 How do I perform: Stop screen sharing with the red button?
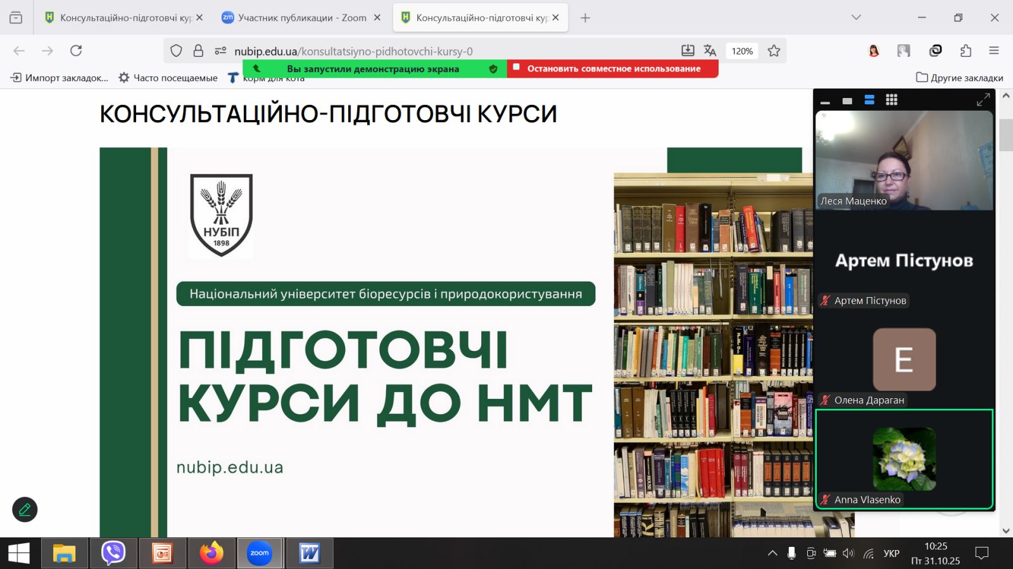pos(612,68)
